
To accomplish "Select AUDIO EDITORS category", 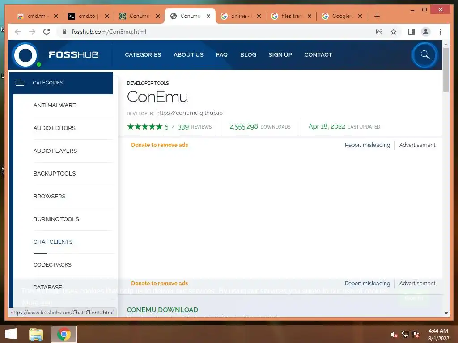I will click(x=54, y=128).
